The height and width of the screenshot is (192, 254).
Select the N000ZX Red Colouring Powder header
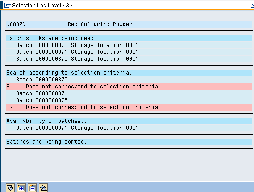[129, 24]
